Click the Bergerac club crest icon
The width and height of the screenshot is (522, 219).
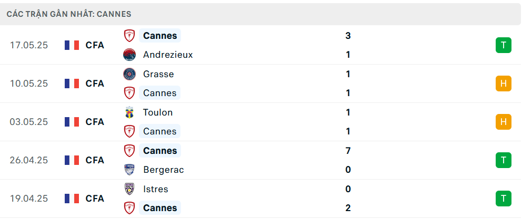pos(129,170)
